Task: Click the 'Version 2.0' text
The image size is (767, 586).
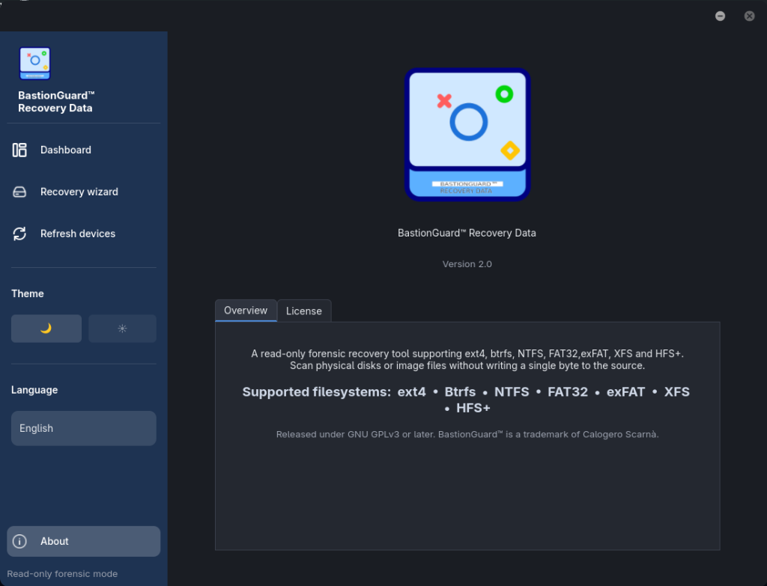Action: click(467, 264)
